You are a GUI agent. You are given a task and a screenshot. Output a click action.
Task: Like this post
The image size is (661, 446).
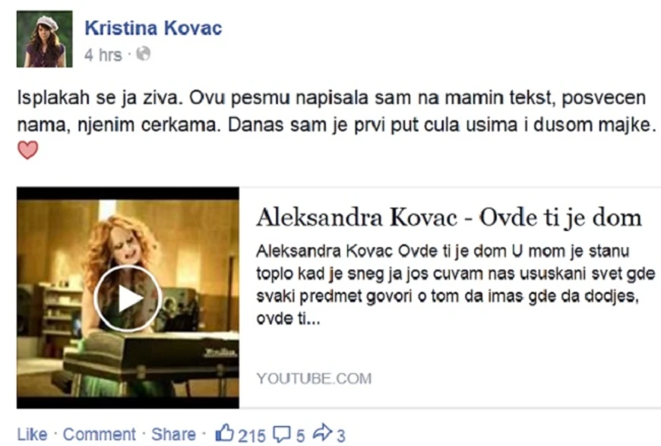[32, 434]
